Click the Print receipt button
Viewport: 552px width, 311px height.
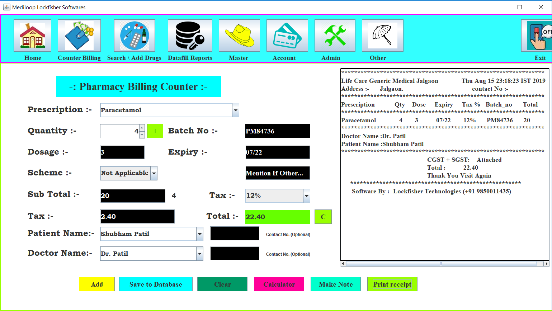392,284
